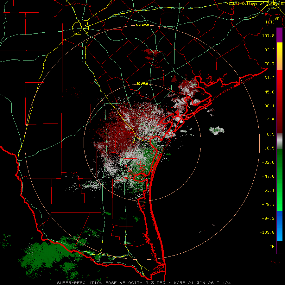This screenshot has width=285, height=285.
Task: Click the -0.9 velocity scale value
Action: point(269,134)
